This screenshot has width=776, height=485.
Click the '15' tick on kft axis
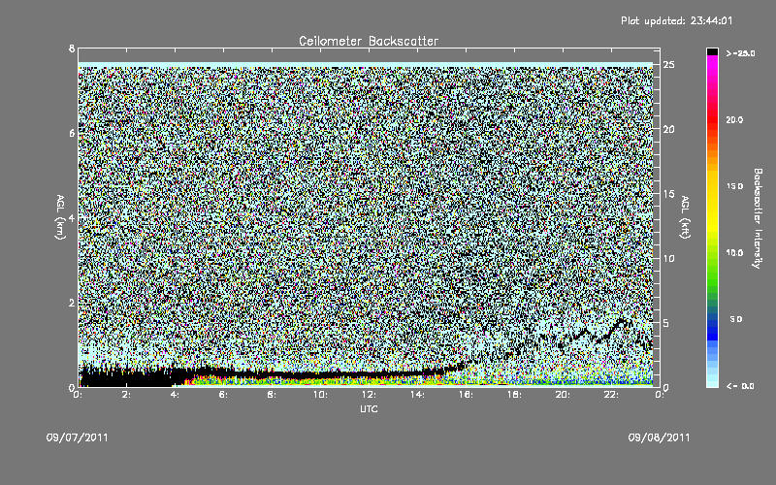pos(669,194)
